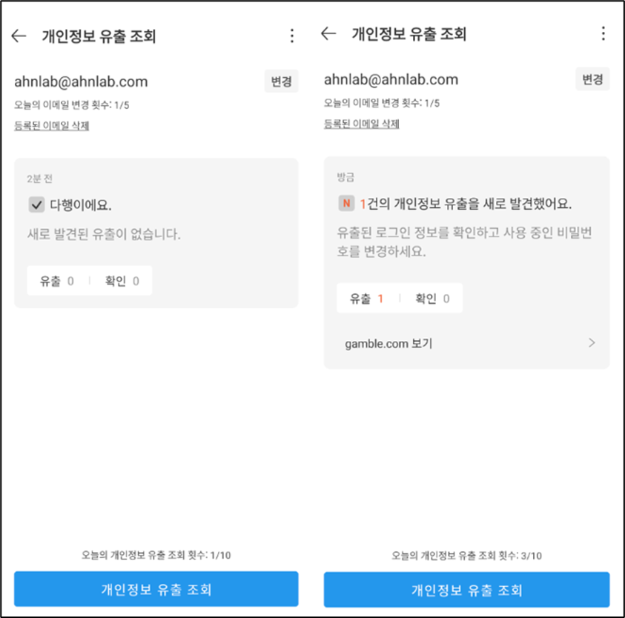Expand the gamble.com 보기 chevron arrow
Image resolution: width=625 pixels, height=618 pixels.
click(x=592, y=343)
